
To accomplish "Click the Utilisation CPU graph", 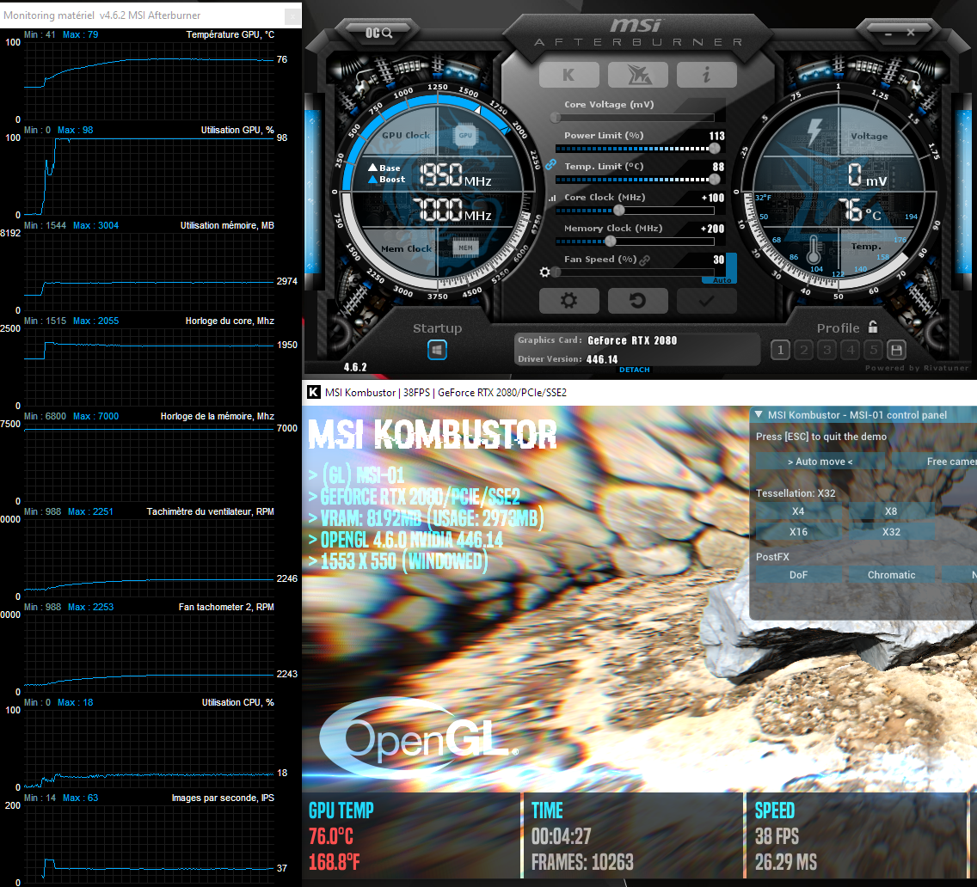I will click(149, 748).
